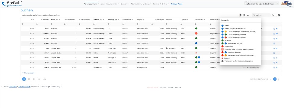Click the card icon in barcode 5346456 row
Image resolution: width=294 pixels, height=108 pixels.
[277, 34]
